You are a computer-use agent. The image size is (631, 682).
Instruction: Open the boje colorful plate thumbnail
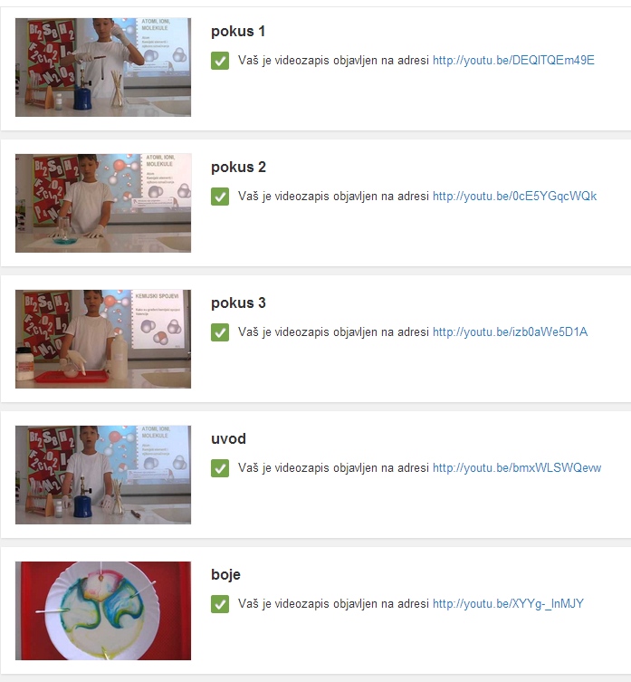103,610
